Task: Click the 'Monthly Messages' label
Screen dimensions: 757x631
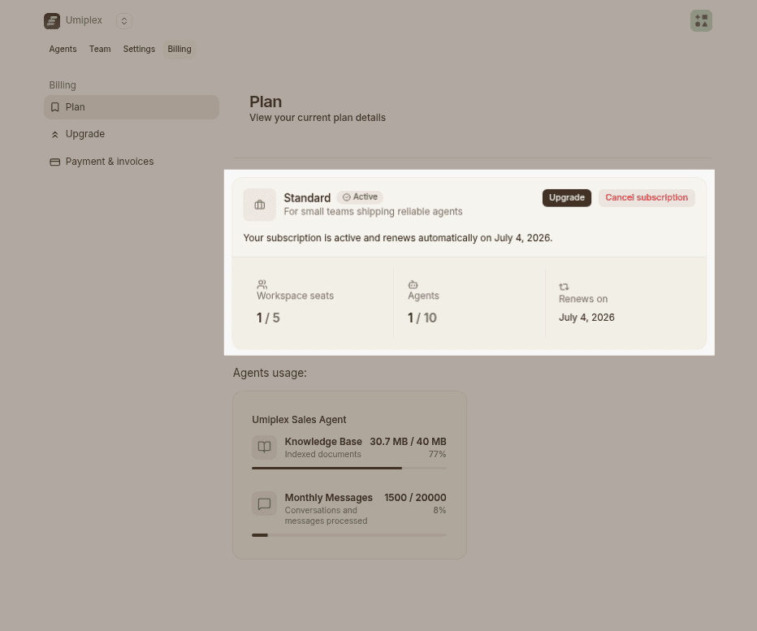Action: point(329,497)
